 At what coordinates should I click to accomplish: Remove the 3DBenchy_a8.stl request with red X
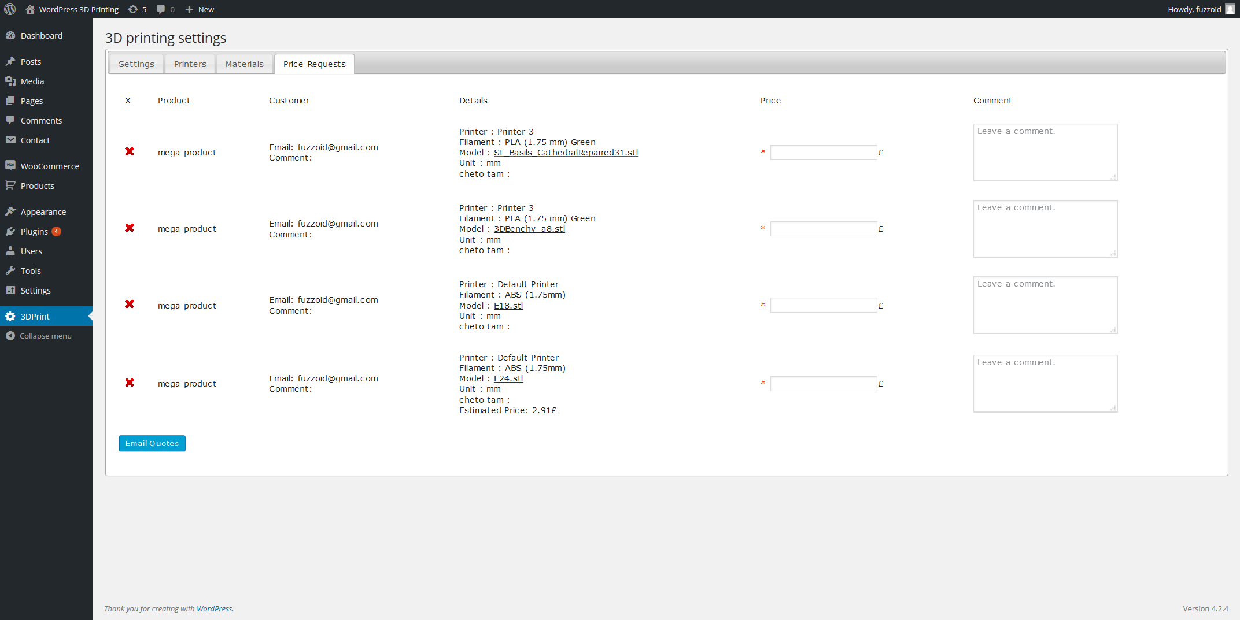[130, 228]
